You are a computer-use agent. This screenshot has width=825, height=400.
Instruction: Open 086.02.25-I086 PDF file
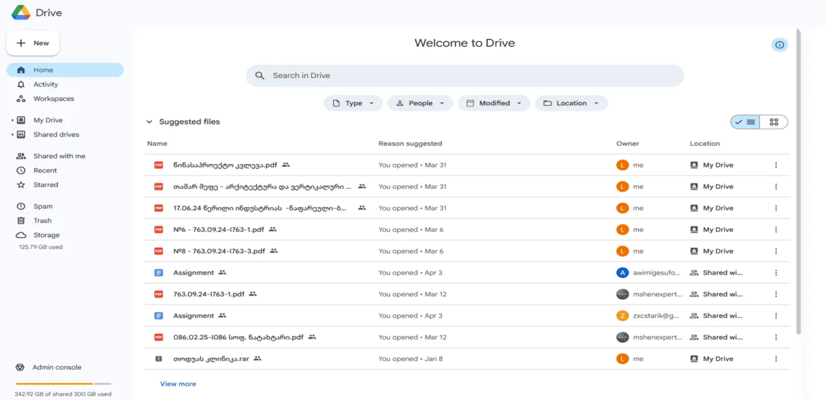(x=238, y=338)
